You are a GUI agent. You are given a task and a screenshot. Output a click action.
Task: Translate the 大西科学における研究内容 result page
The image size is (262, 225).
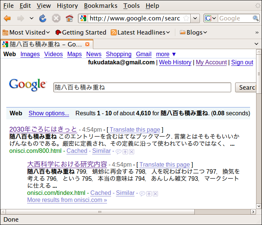(x=165, y=165)
